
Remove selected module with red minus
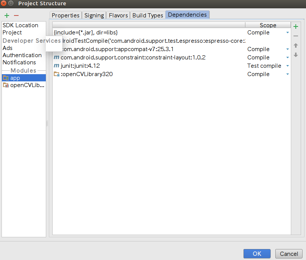tap(16, 16)
